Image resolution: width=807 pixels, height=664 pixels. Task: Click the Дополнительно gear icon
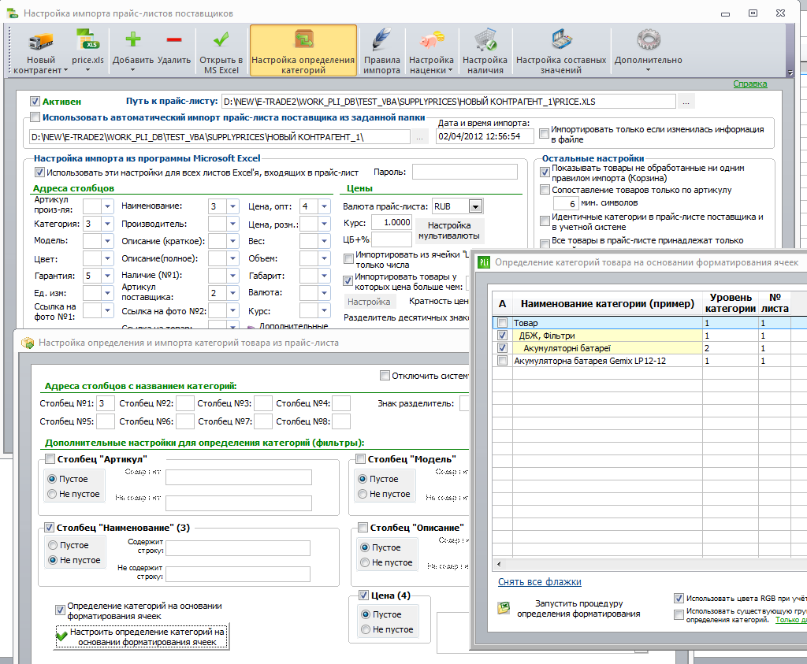649,39
